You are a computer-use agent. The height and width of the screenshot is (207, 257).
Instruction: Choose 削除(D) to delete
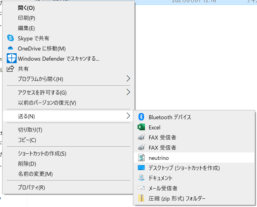pos(68,164)
